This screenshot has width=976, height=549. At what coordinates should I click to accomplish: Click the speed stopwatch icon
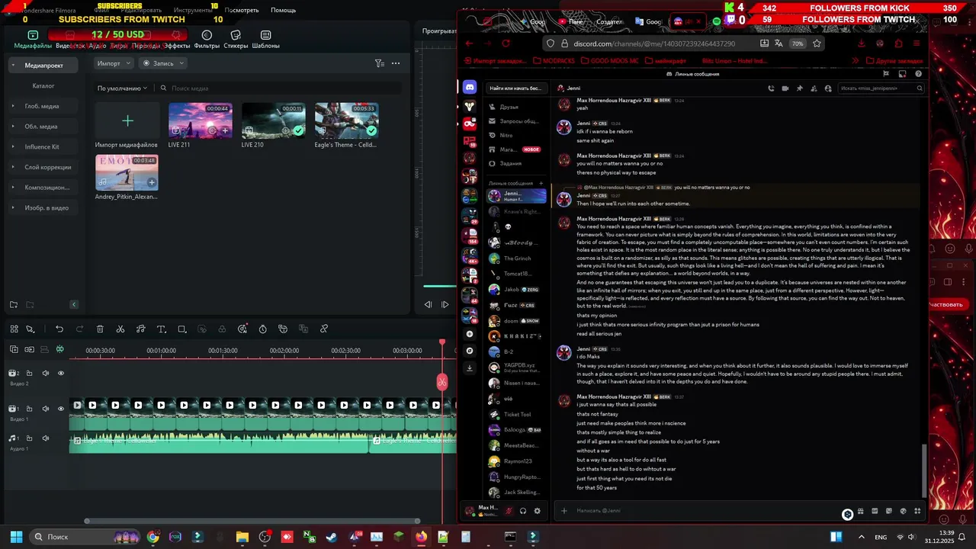coord(263,329)
